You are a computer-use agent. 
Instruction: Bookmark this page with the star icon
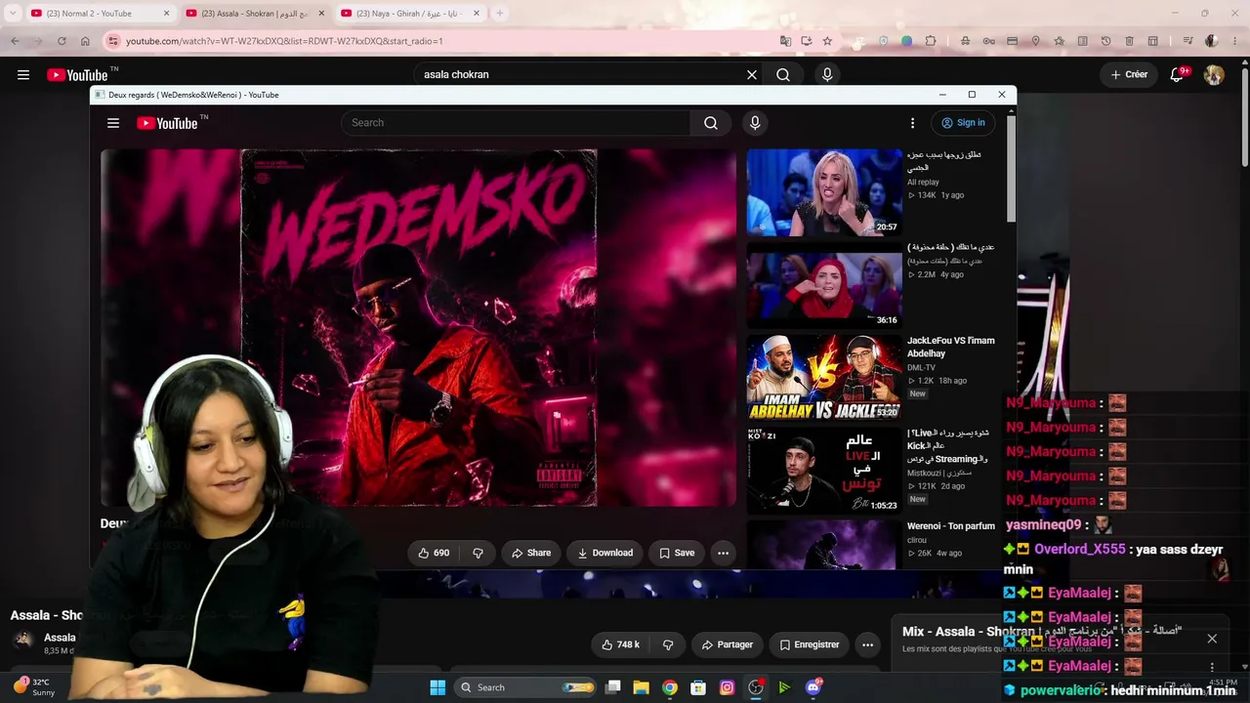tap(827, 41)
